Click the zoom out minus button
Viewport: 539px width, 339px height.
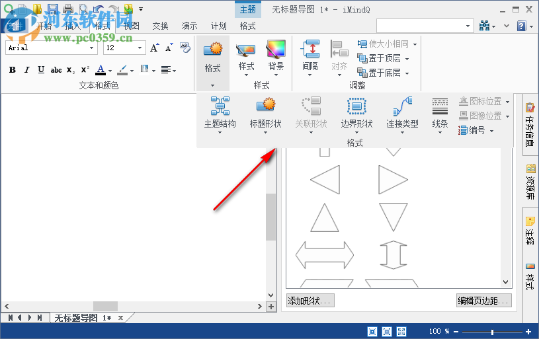click(456, 332)
